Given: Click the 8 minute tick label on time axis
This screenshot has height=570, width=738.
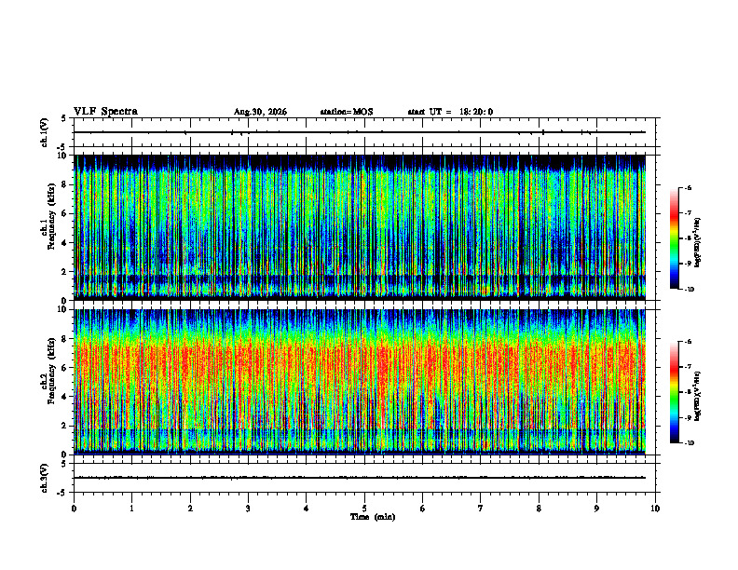Looking at the screenshot, I should 539,509.
